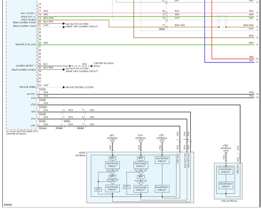Image resolution: width=261 pixels, height=209 pixels.
Task: Click the ROOF ANTENNA label
Action: pyautogui.click(x=81, y=154)
